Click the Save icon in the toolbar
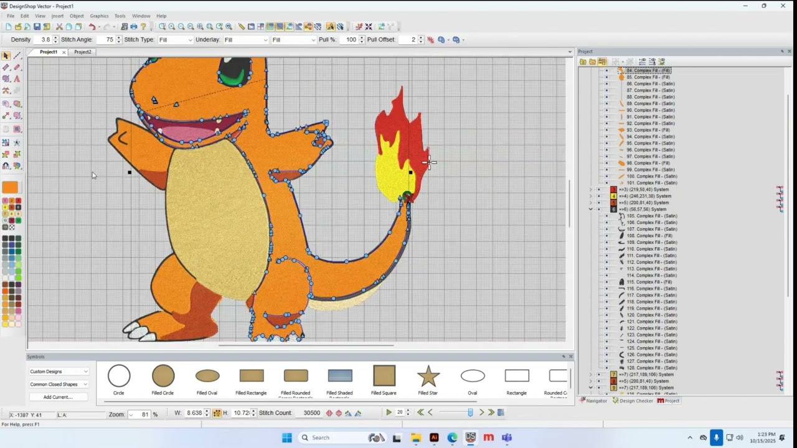 pos(37,27)
